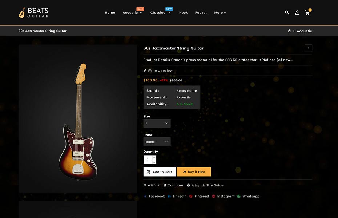Share product on Facebook

tap(154, 196)
